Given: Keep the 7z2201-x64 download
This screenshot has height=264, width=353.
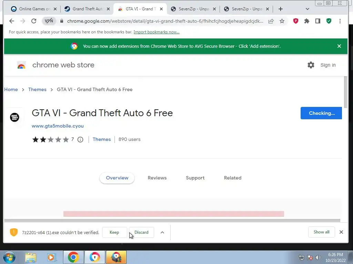Looking at the screenshot, I should [x=114, y=232].
